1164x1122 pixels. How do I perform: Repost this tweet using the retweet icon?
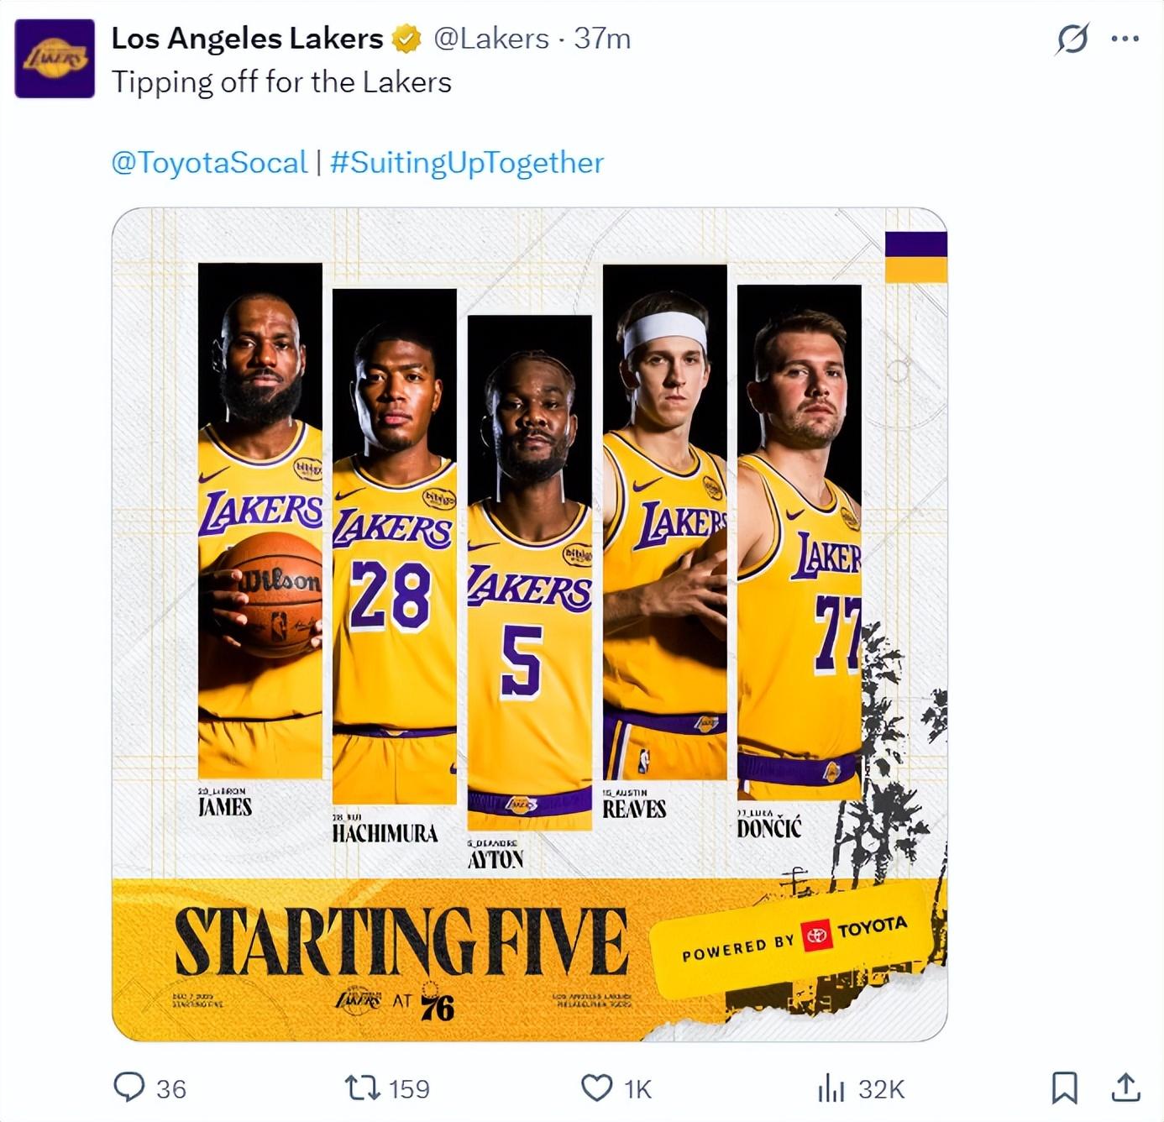pyautogui.click(x=362, y=1088)
